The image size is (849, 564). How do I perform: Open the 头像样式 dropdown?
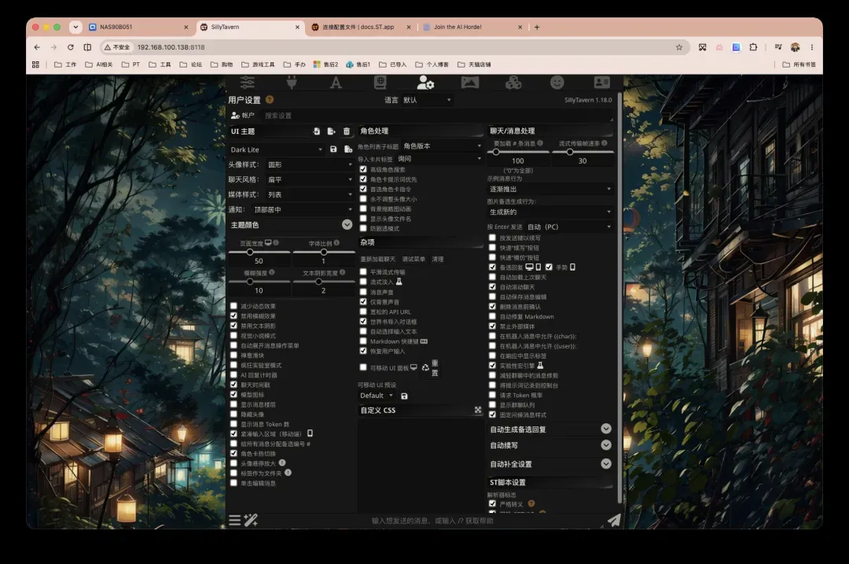310,164
